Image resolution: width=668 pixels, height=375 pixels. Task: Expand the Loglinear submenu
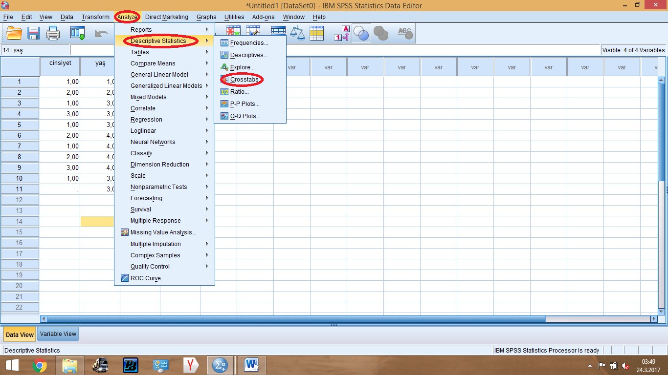(x=164, y=131)
